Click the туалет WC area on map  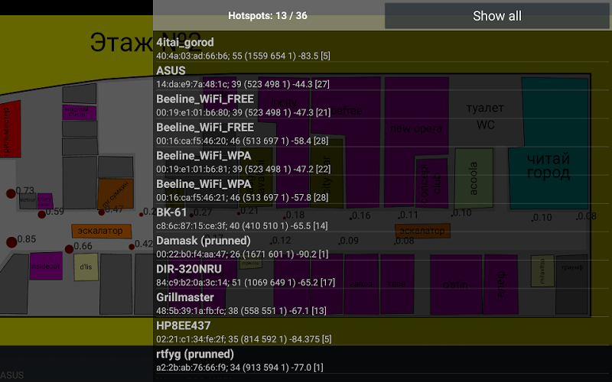tap(485, 116)
